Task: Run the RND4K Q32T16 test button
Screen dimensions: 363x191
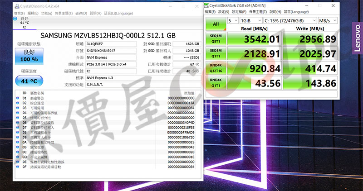Action: [216, 68]
